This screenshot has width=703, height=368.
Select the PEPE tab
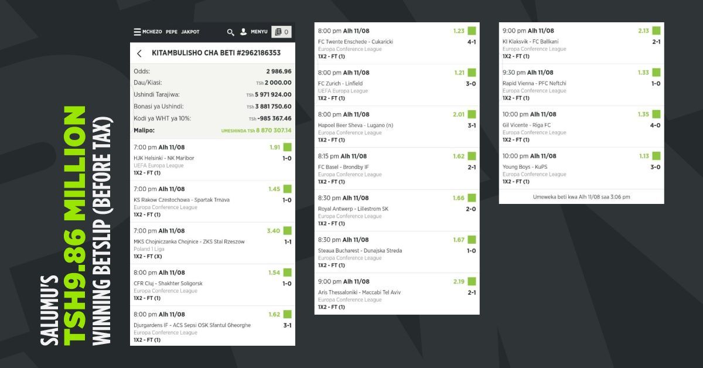172,32
